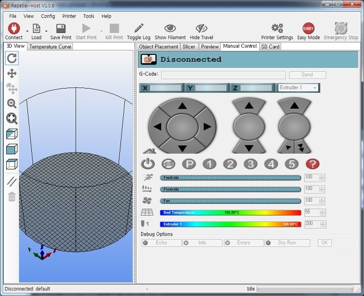Expand the Start Print dropdown arrow
This screenshot has width=364, height=296.
[x=101, y=31]
